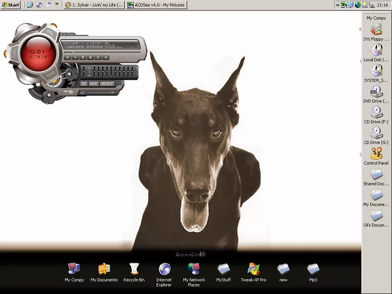Open the Mp3 folder icon
Image resolution: width=392 pixels, height=294 pixels.
click(x=313, y=269)
